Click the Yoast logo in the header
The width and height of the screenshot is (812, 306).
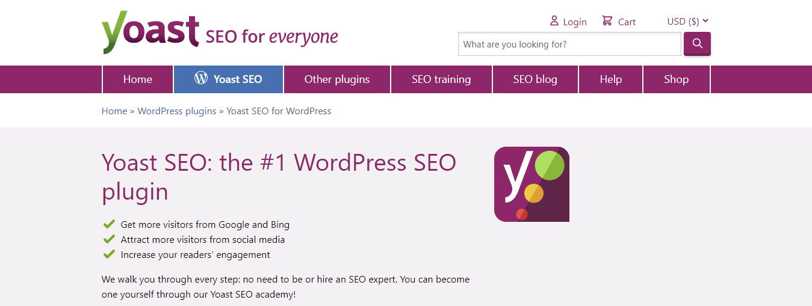[x=150, y=32]
